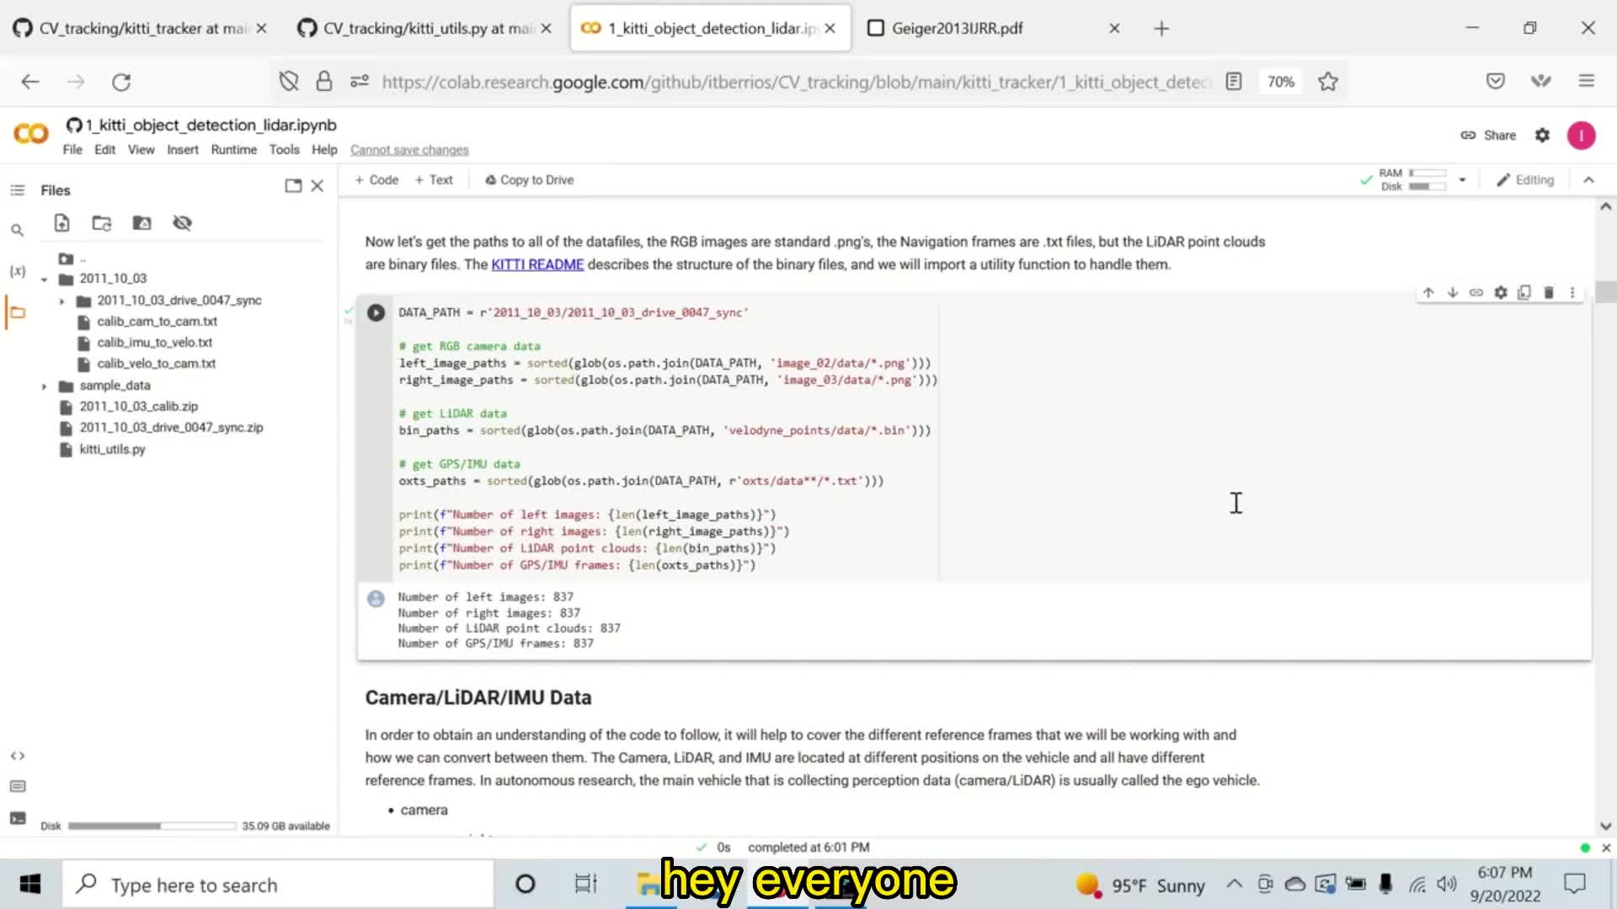Show hidden system tray icons

[x=1234, y=884]
